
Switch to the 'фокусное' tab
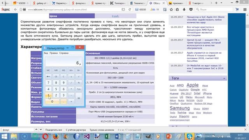click(x=79, y=3)
